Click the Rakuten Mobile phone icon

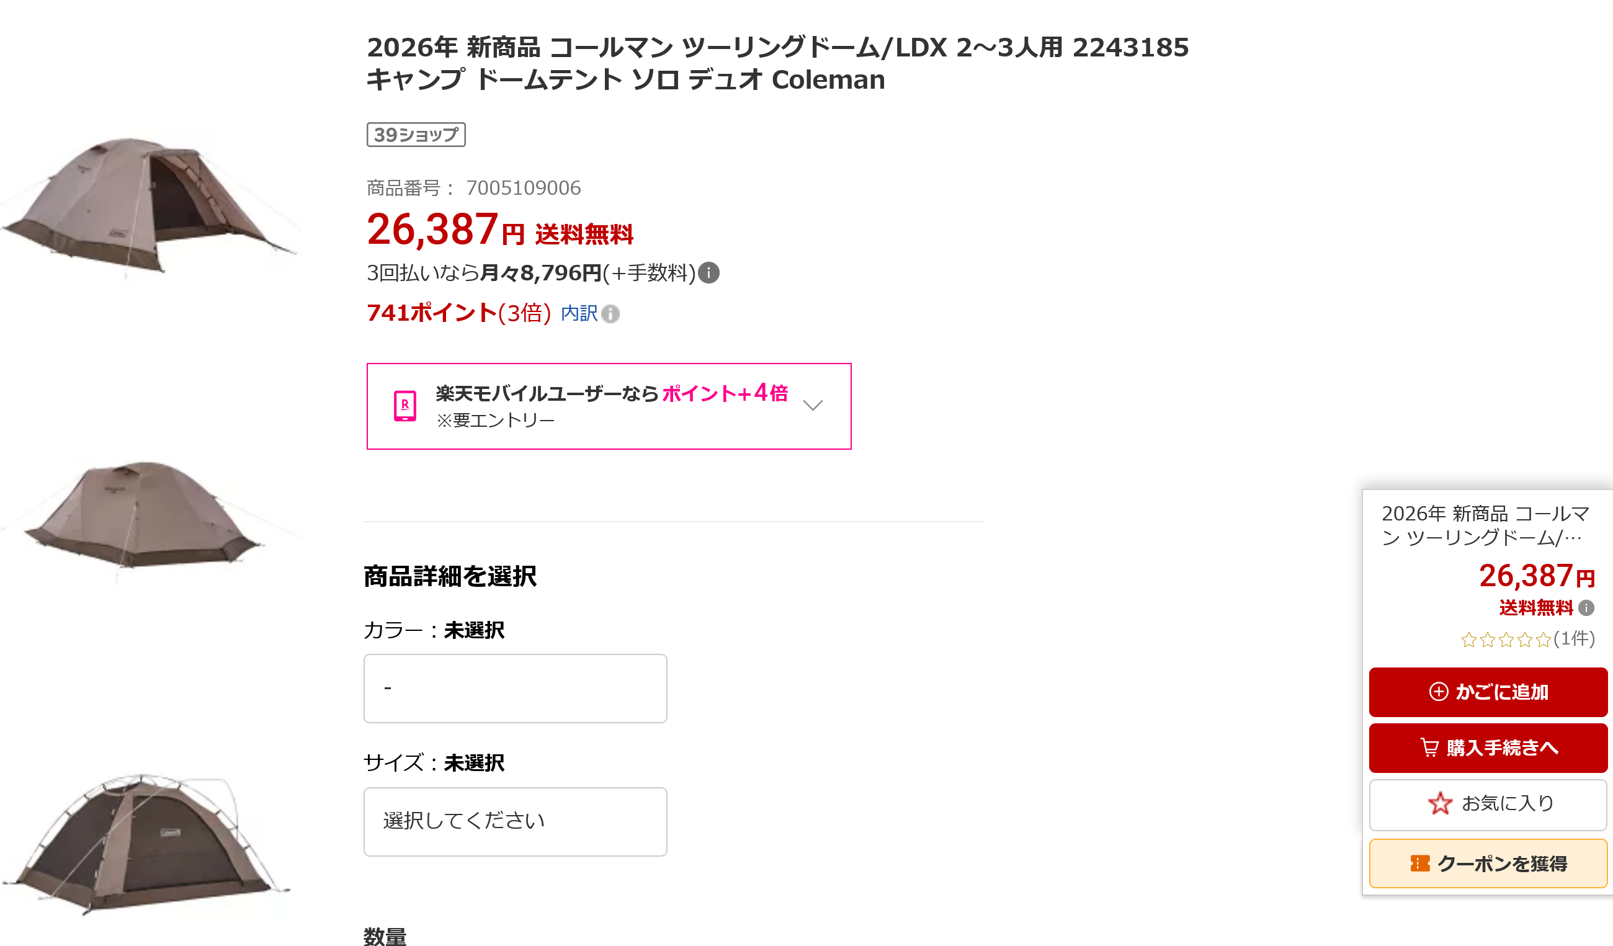point(404,406)
